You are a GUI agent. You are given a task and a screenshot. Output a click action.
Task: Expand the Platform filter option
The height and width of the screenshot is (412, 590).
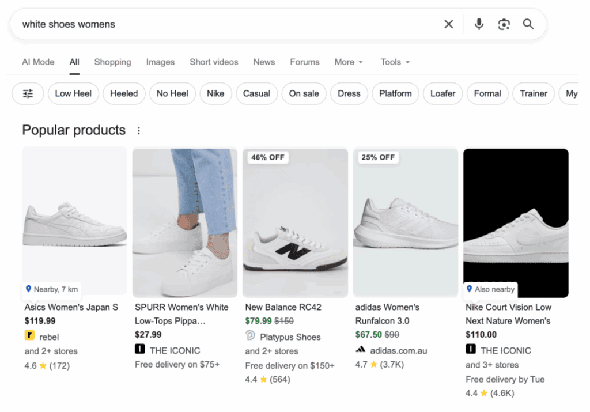click(395, 93)
